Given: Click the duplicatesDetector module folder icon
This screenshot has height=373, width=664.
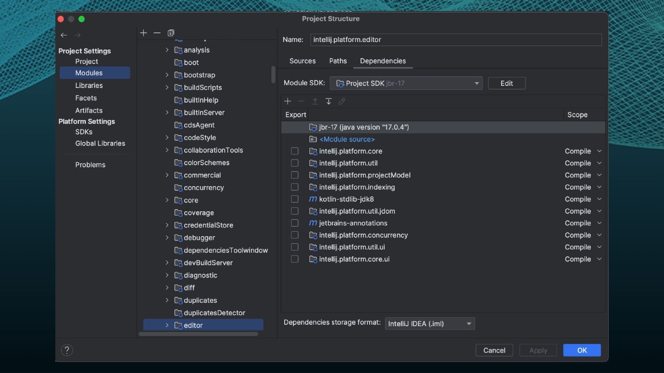Looking at the screenshot, I should [x=178, y=313].
